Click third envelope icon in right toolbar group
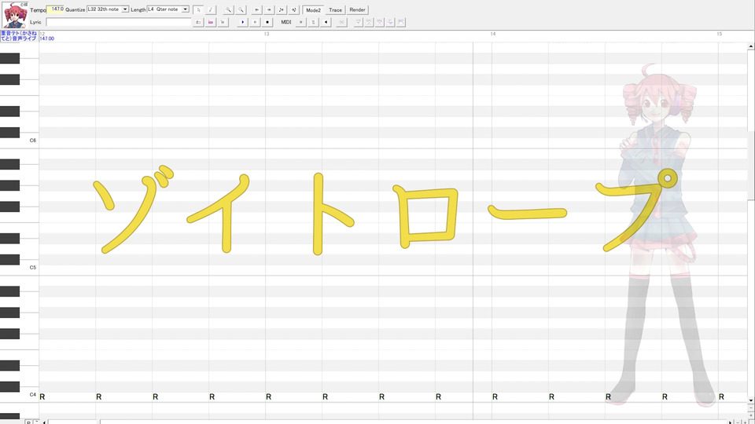Screen dimensions: 755x424 [x=379, y=22]
